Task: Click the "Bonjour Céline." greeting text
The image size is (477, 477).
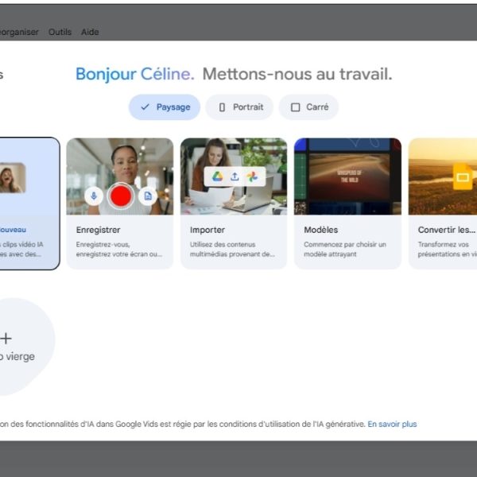Action: tap(135, 74)
